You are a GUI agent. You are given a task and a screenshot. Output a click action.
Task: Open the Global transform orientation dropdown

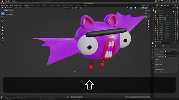tap(67, 8)
